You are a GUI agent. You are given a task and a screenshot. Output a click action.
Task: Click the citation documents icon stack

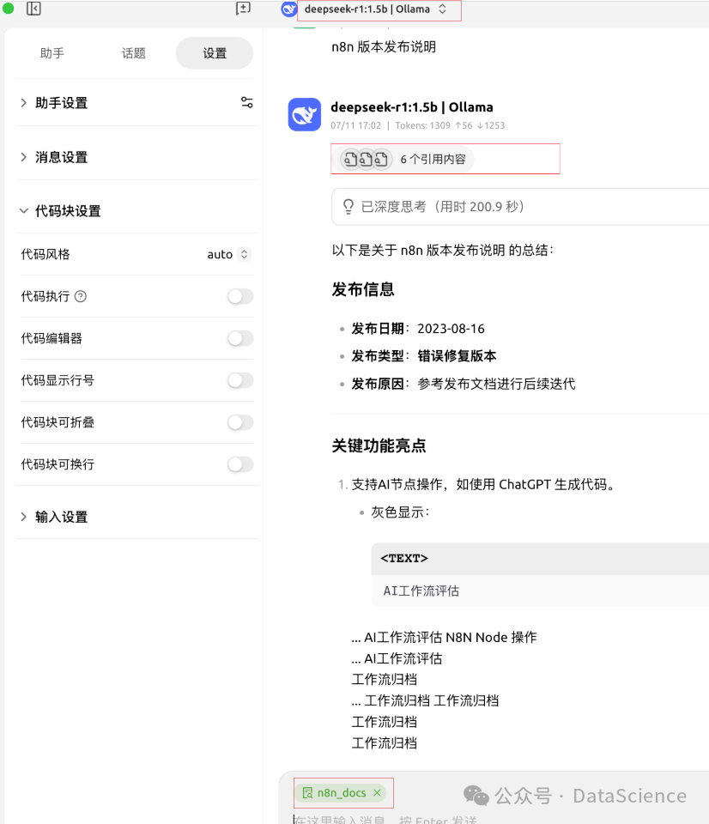(366, 159)
